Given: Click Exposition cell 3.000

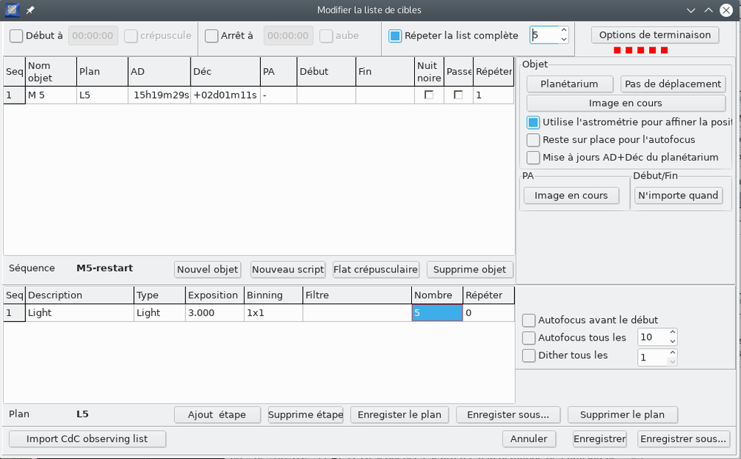Looking at the screenshot, I should (215, 313).
